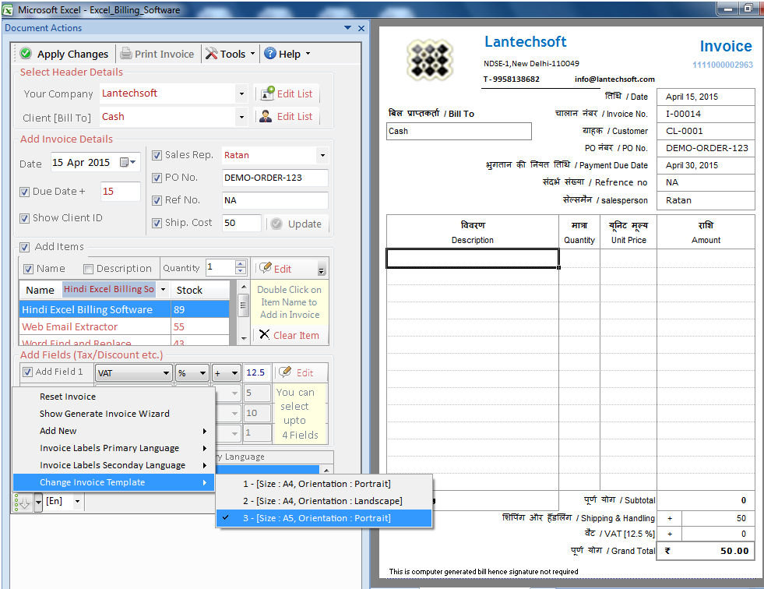The image size is (764, 589).
Task: Toggle the Due Date + checkbox
Action: click(x=25, y=192)
